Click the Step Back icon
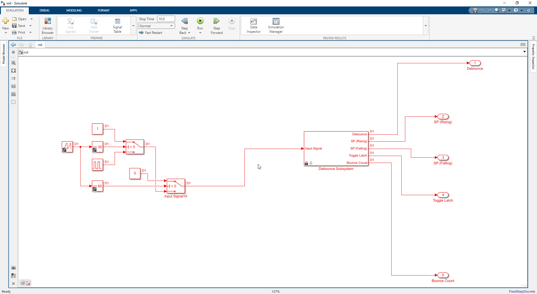 (x=185, y=21)
